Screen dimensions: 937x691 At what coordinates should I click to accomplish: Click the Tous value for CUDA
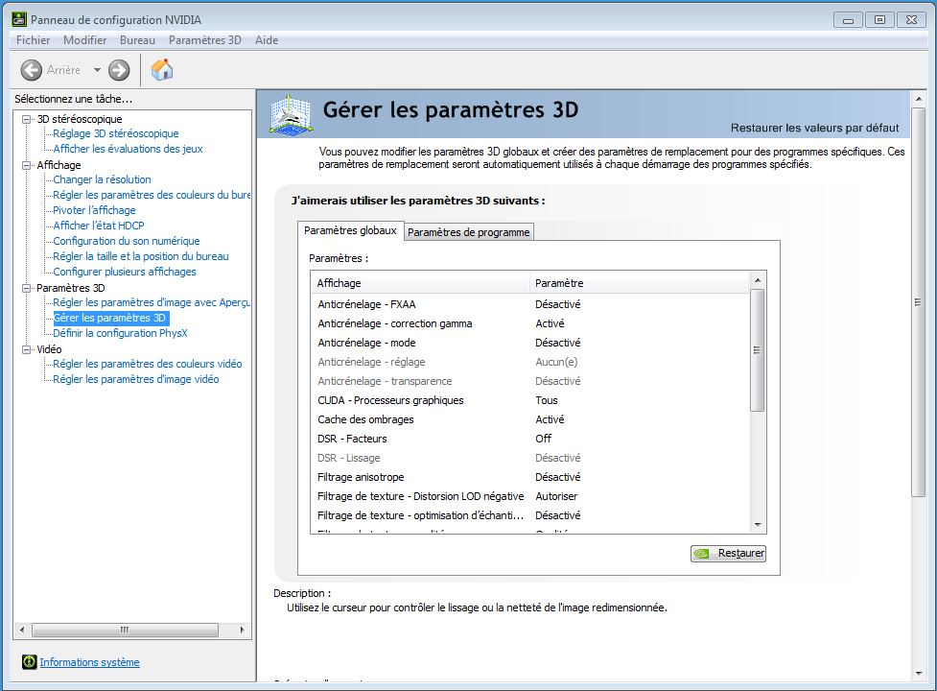click(x=547, y=400)
